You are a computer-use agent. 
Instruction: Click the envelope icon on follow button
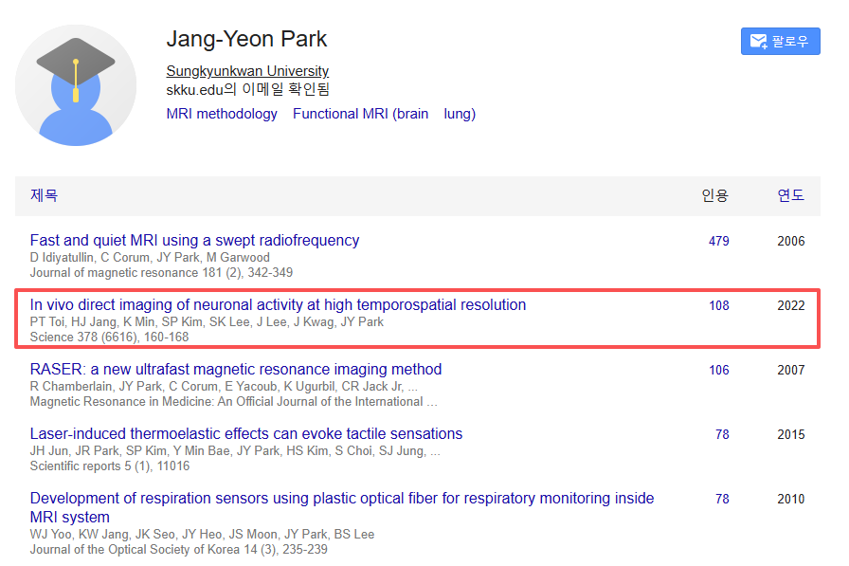coord(758,42)
